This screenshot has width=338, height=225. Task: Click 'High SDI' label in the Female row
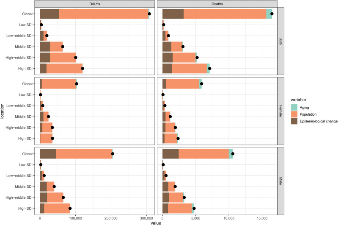pyautogui.click(x=25, y=139)
